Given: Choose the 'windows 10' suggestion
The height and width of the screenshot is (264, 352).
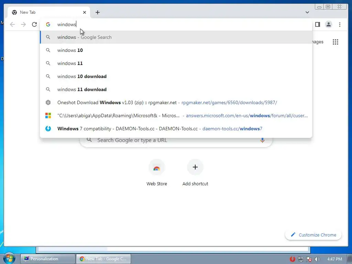Looking at the screenshot, I should [176, 50].
